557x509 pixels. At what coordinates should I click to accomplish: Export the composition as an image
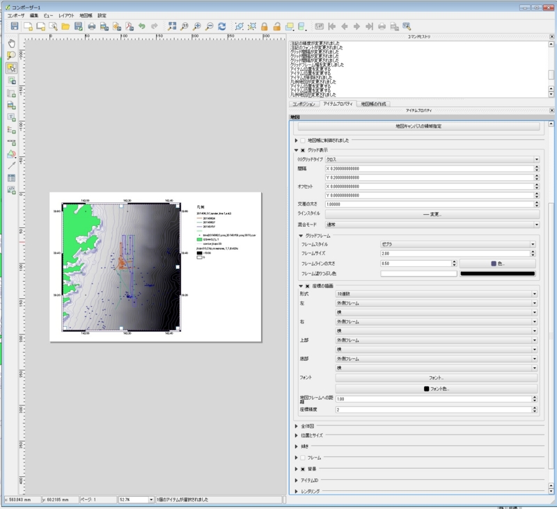pyautogui.click(x=104, y=26)
